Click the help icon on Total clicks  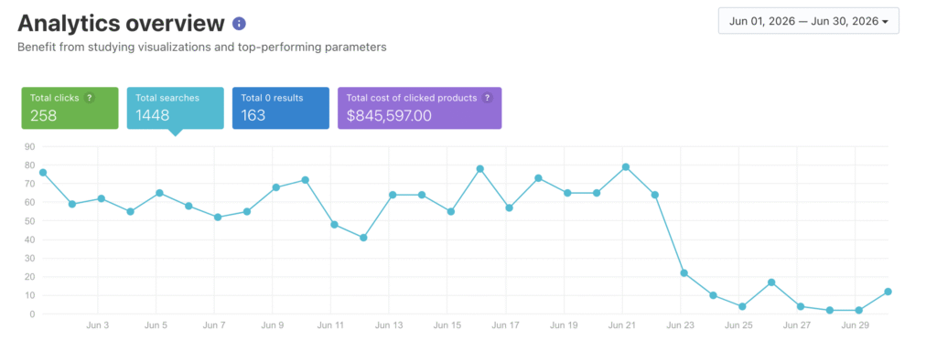(90, 98)
